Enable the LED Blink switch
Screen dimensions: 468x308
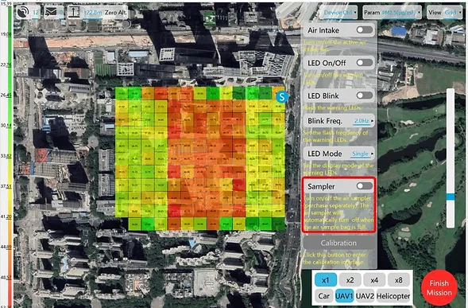(x=365, y=96)
